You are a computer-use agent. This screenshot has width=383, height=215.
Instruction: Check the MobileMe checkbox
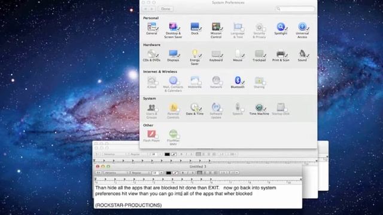199,83
